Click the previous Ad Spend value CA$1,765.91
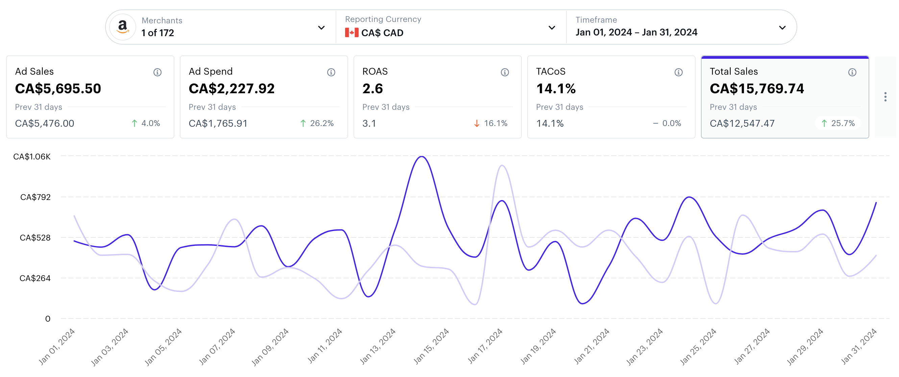899x377 pixels. (218, 123)
